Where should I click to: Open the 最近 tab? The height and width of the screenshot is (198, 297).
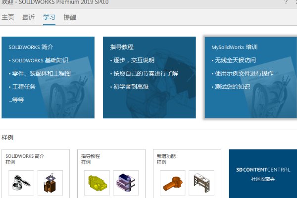28,17
